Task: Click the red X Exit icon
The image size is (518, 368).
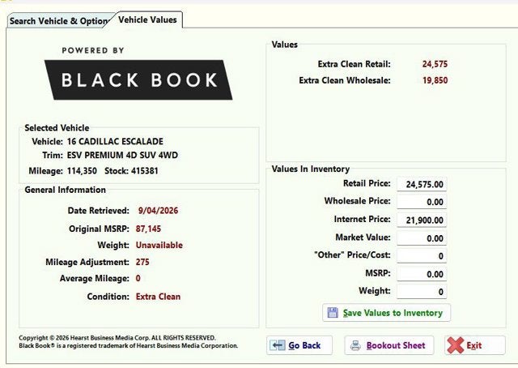Action: (x=455, y=345)
